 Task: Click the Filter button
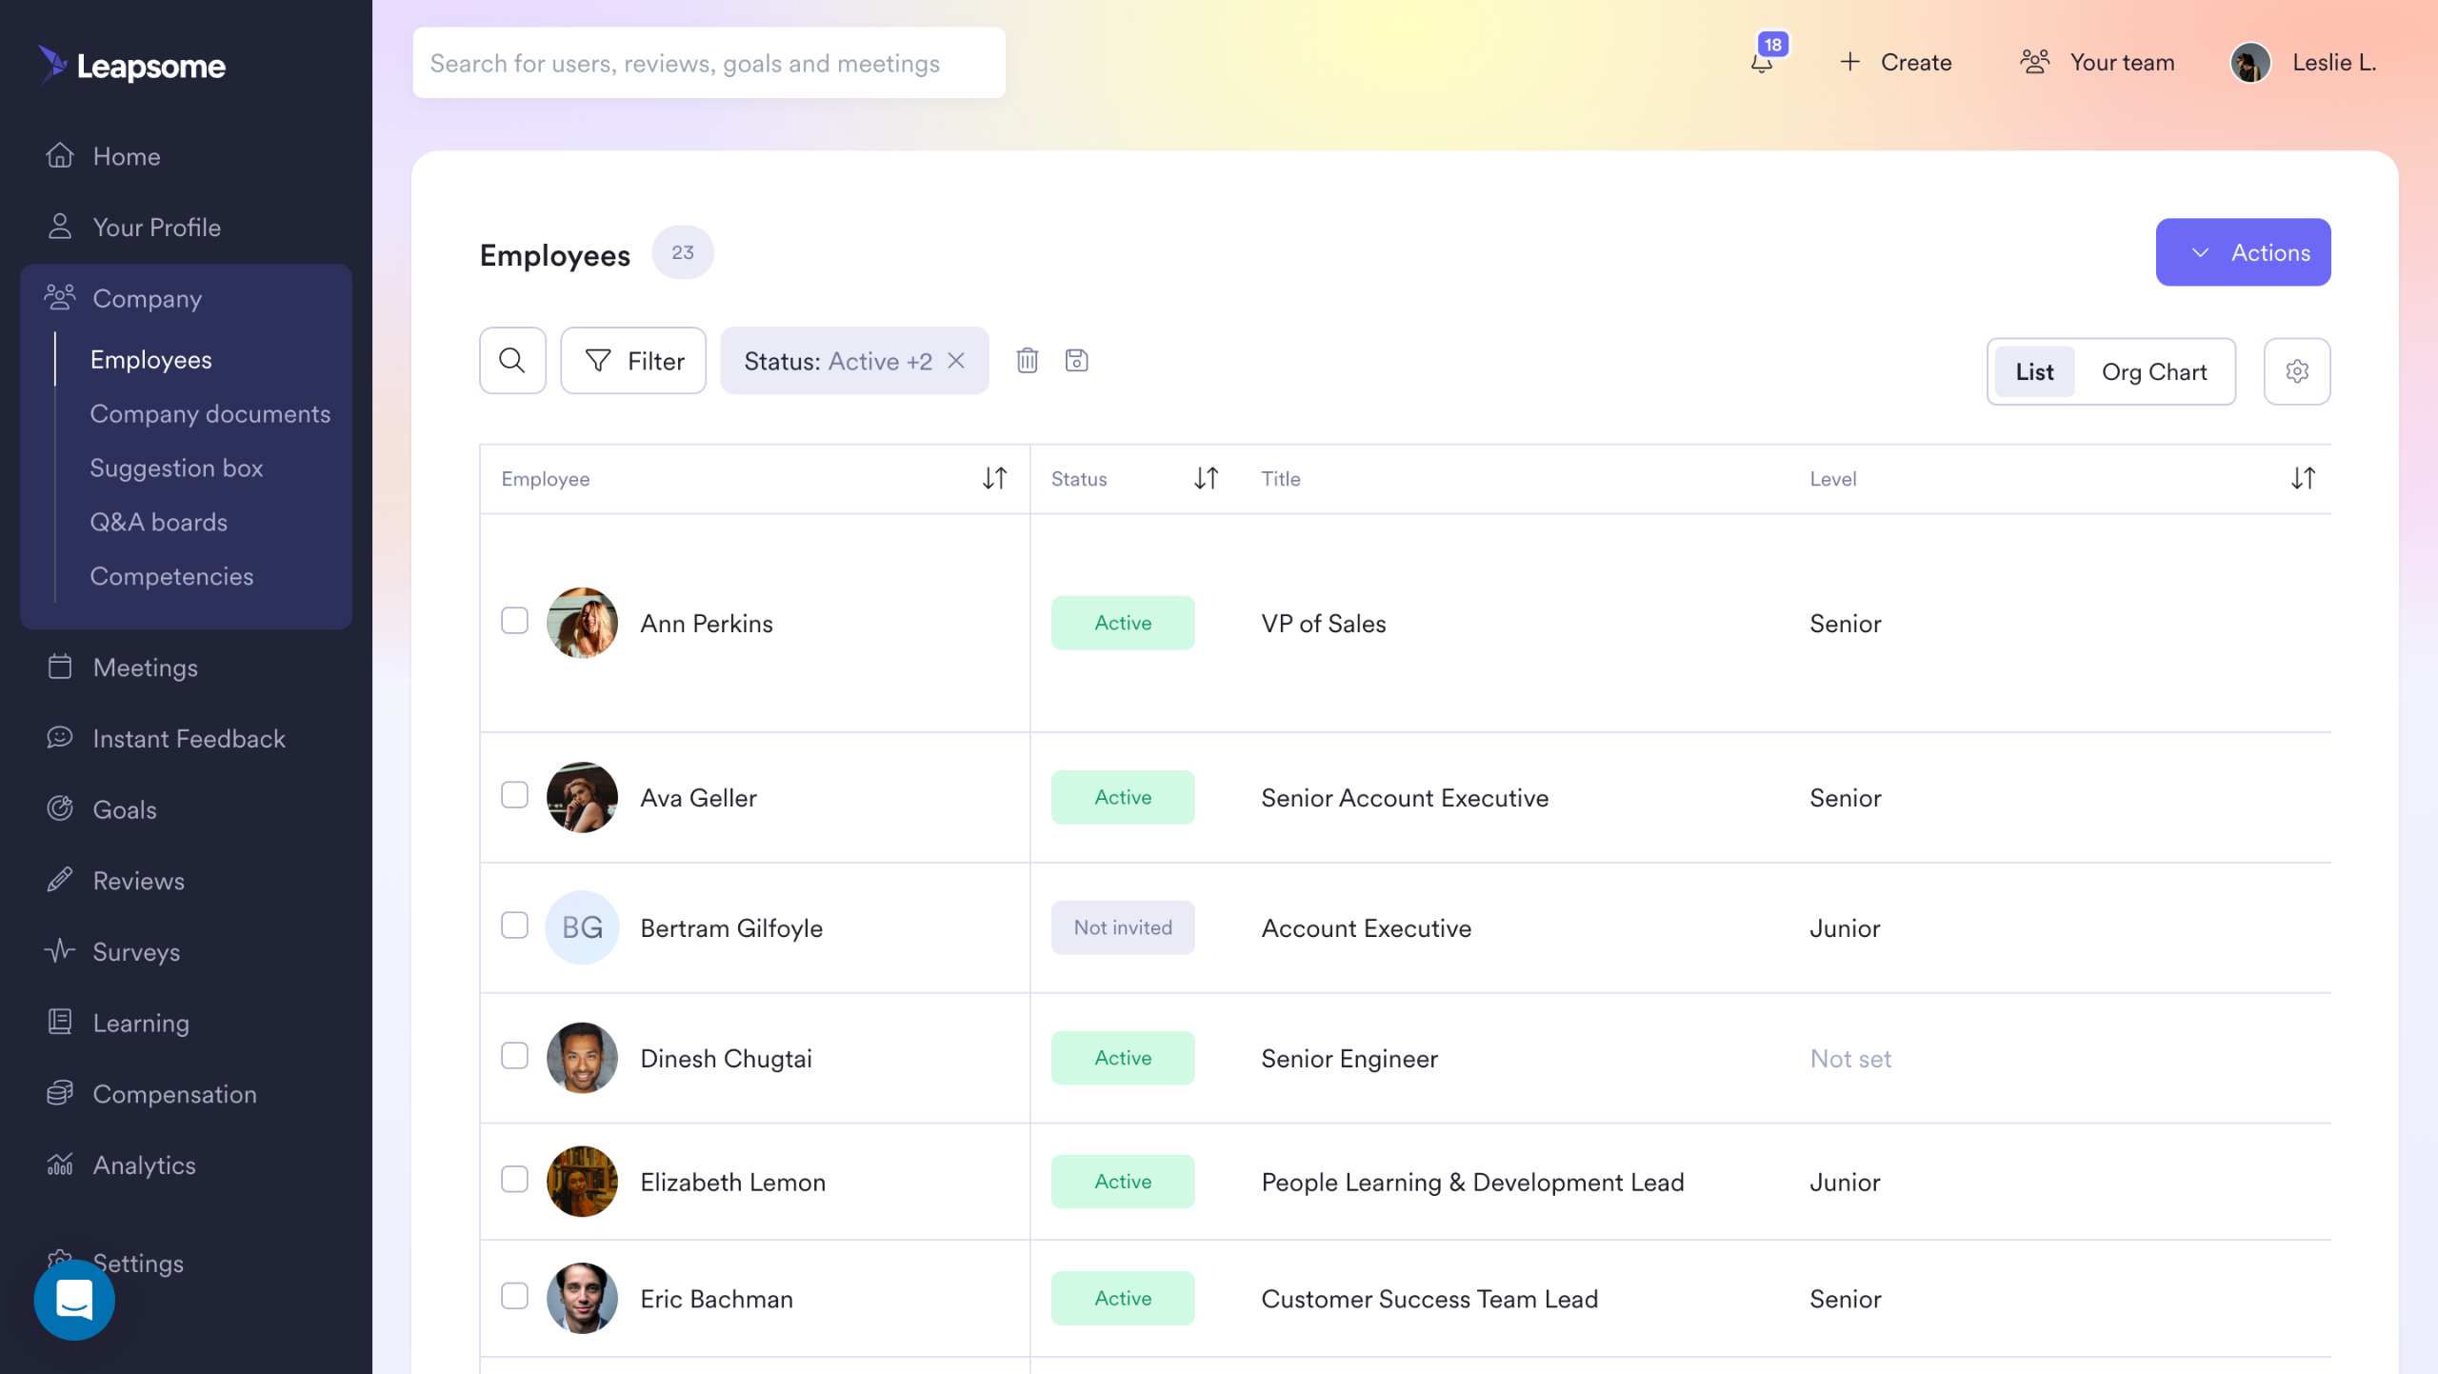point(633,361)
